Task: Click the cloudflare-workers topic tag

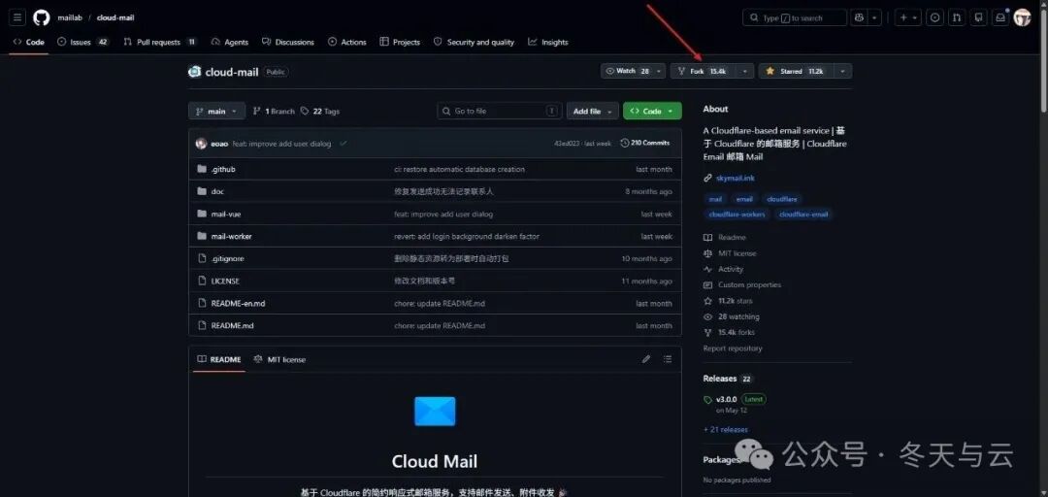Action: coord(737,215)
